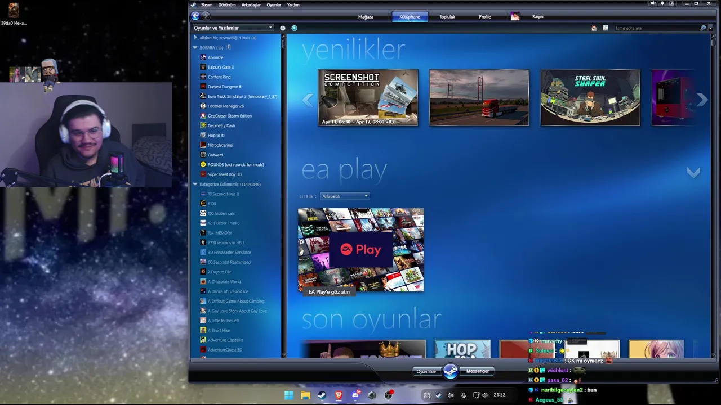Select Nitroglycerine! game entry
The image size is (721, 405).
pos(220,145)
